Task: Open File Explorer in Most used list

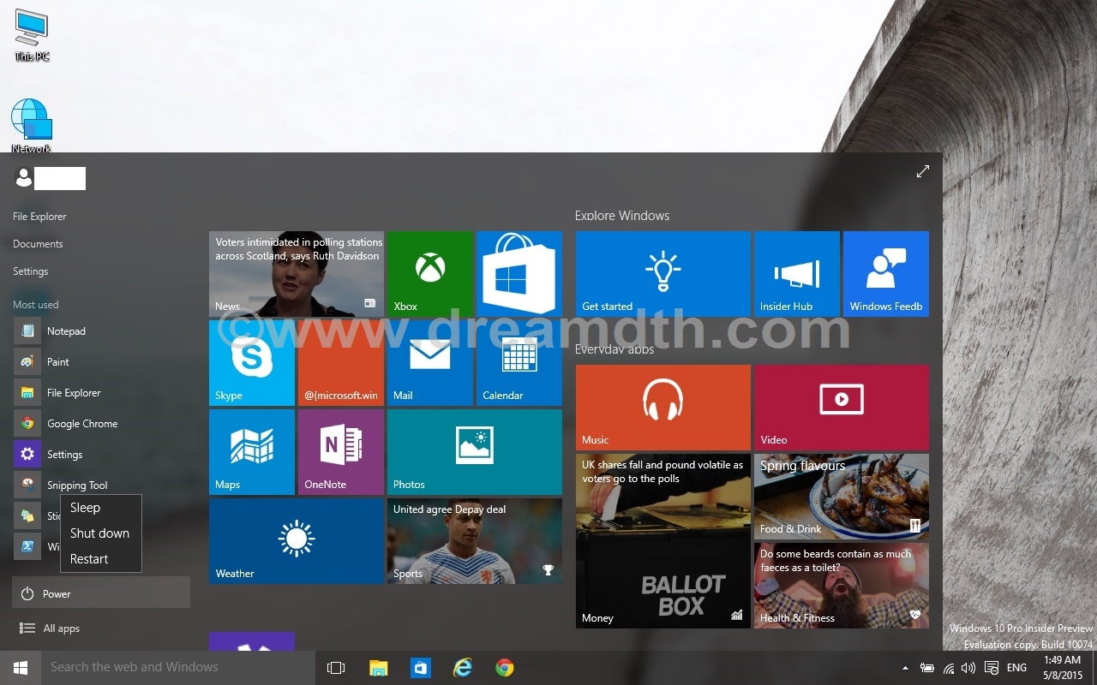Action: 100,393
